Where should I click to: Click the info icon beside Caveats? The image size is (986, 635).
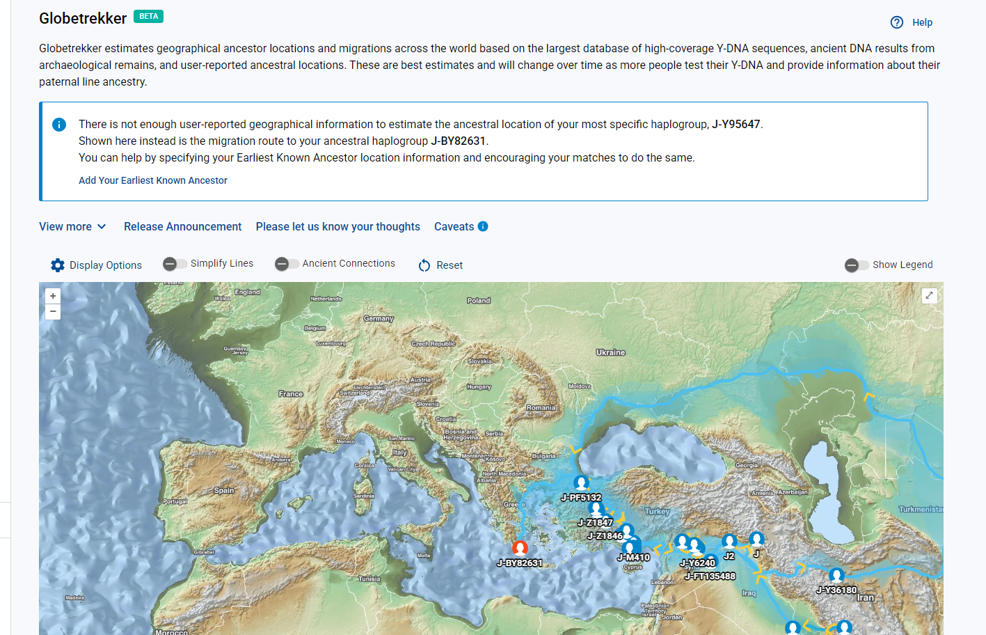tap(483, 226)
